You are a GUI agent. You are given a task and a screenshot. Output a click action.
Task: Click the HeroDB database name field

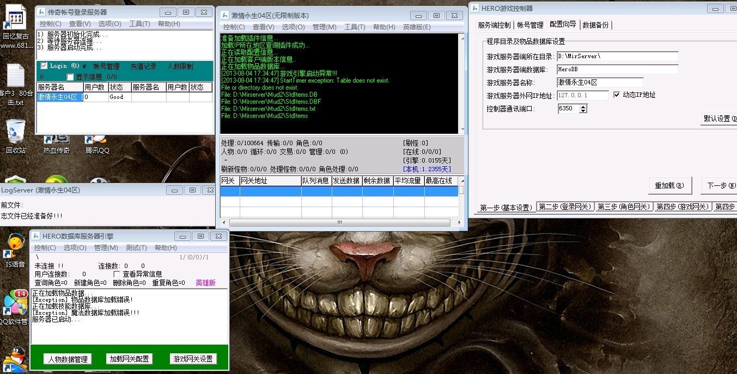pos(617,70)
